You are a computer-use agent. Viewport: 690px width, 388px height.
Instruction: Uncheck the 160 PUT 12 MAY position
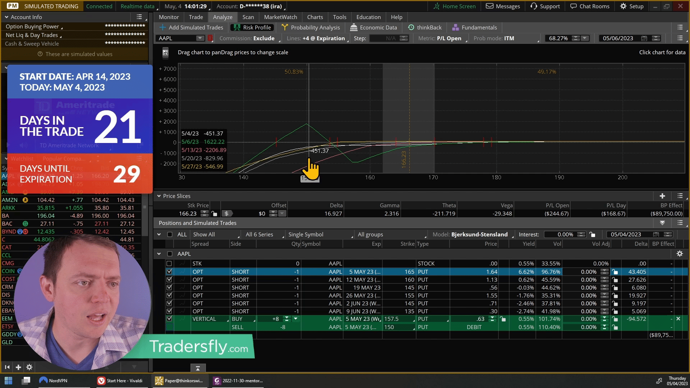(x=169, y=280)
